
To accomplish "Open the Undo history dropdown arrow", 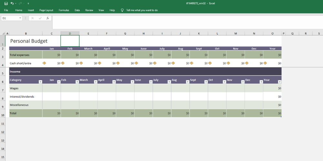I will (16, 4).
